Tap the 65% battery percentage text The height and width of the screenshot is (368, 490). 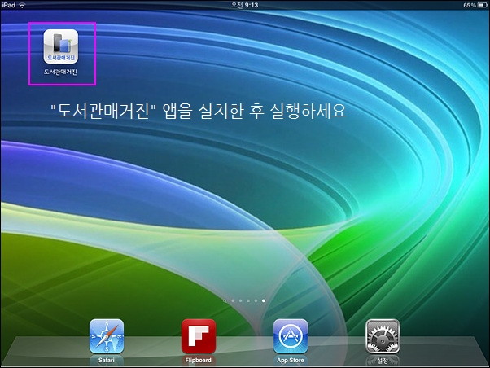(470, 6)
